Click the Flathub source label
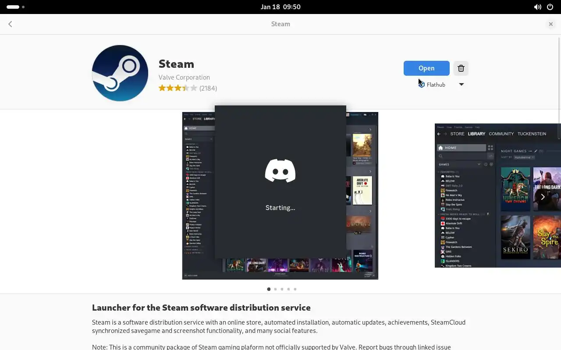This screenshot has height=350, width=561. [x=436, y=84]
